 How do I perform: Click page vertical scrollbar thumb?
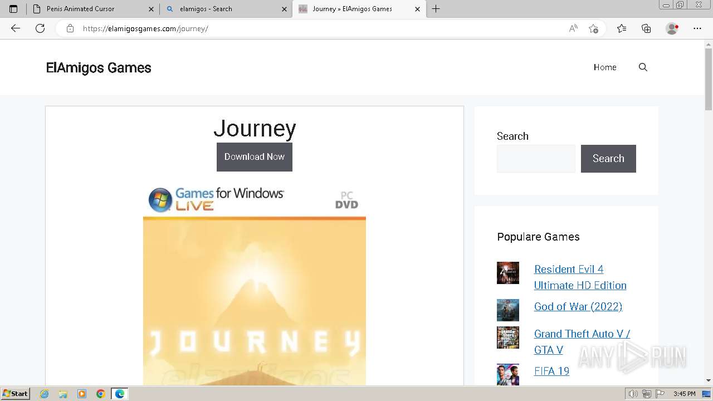[x=709, y=79]
